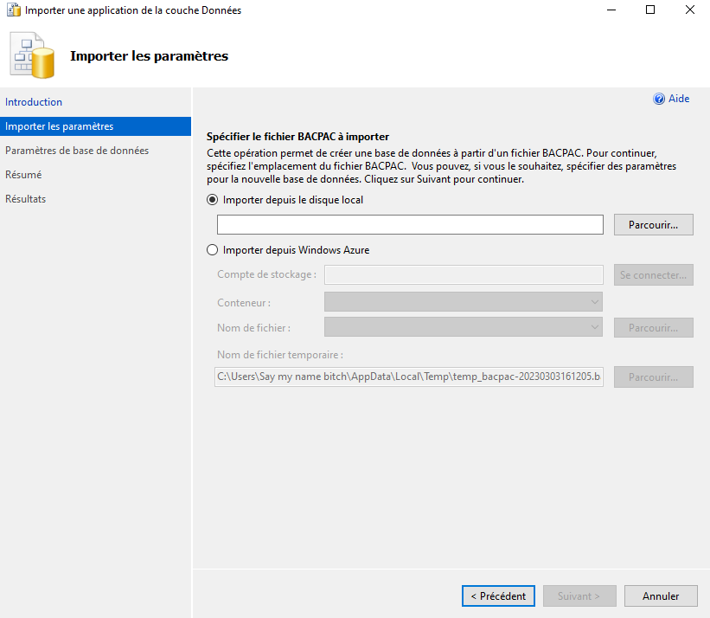The image size is (710, 618).
Task: Click the blue Aide help icon
Action: [x=659, y=99]
